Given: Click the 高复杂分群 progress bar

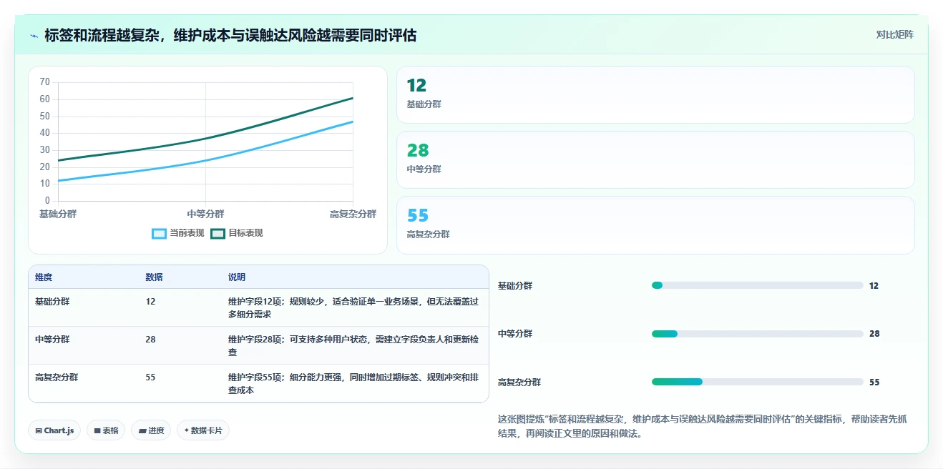Looking at the screenshot, I should (x=757, y=382).
